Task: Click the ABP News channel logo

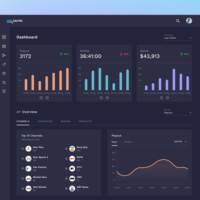Action: (x=72, y=189)
